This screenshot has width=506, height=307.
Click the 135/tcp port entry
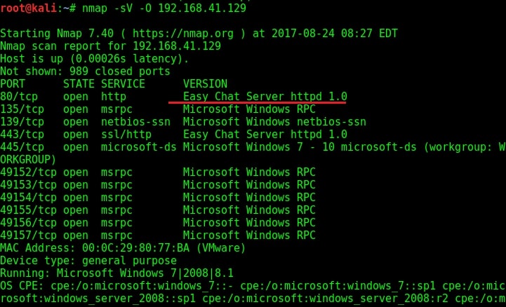22,109
